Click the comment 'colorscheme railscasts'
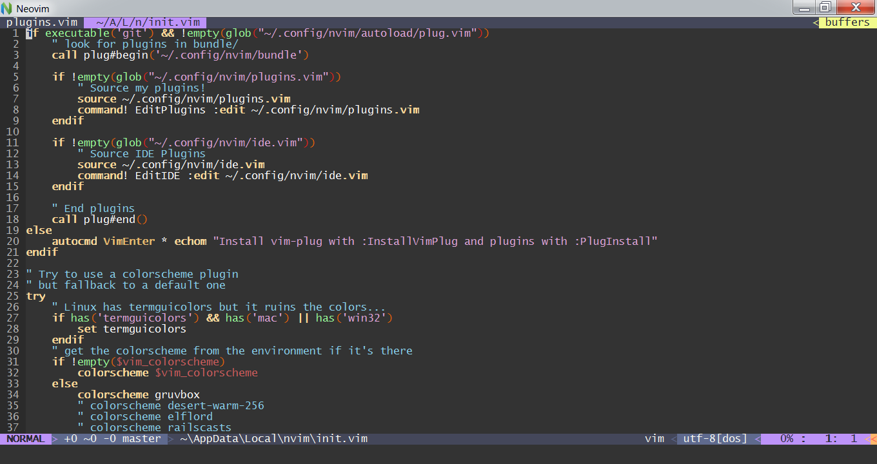The height and width of the screenshot is (464, 877). (x=155, y=427)
